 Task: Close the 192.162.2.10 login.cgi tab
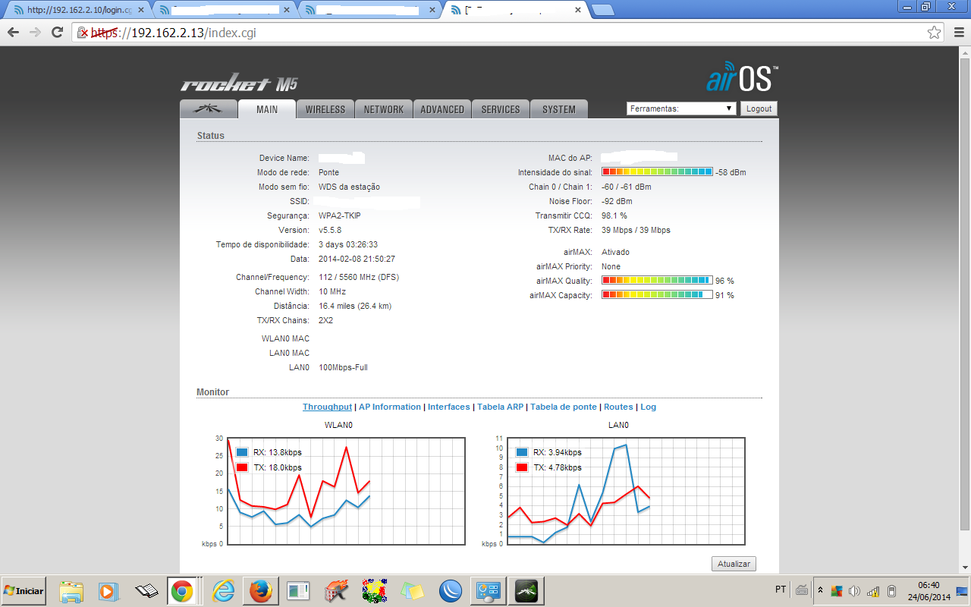click(140, 11)
